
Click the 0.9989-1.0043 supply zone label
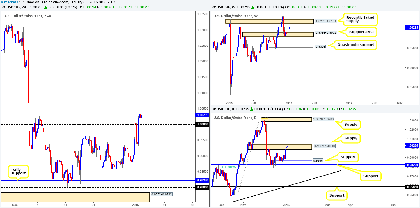pyautogui.click(x=325, y=146)
